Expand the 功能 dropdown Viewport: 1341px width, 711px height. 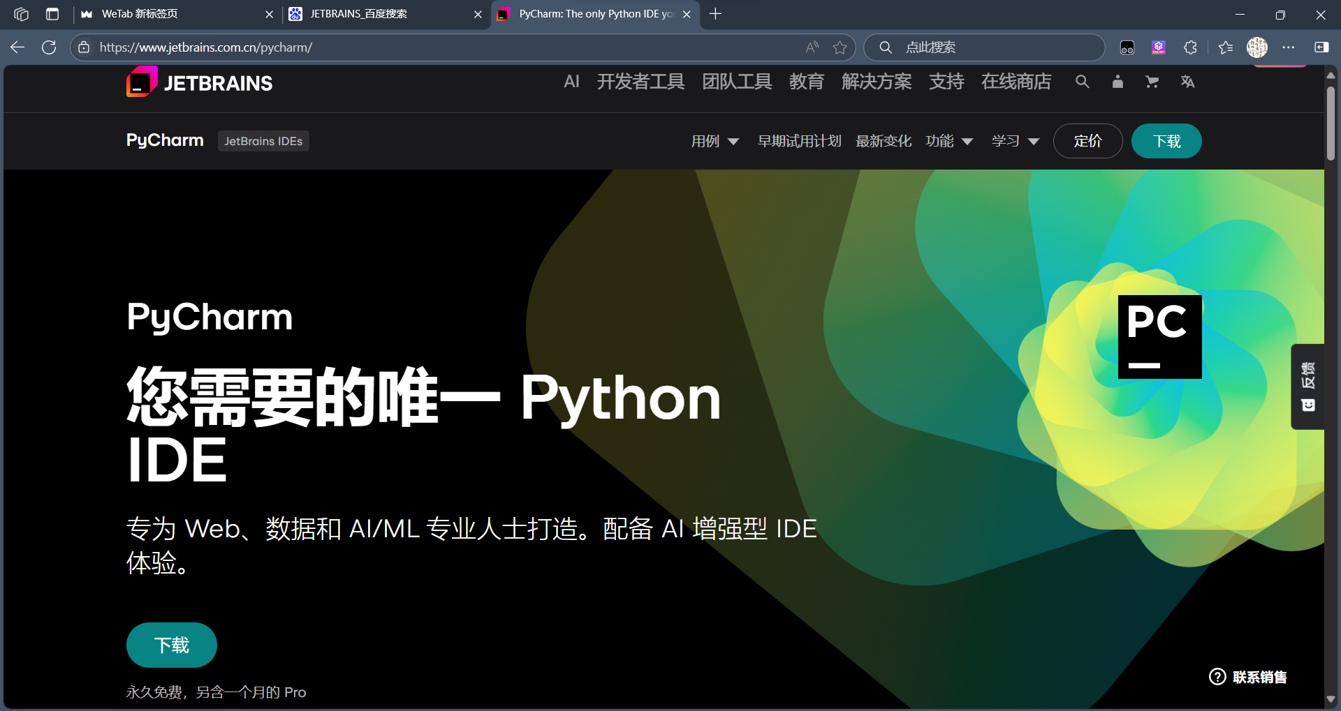point(948,141)
